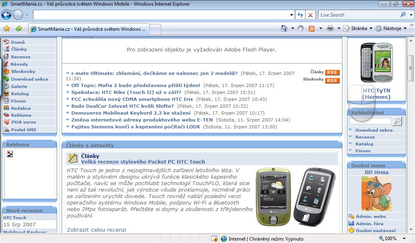Click the Články RSS button

332,72
